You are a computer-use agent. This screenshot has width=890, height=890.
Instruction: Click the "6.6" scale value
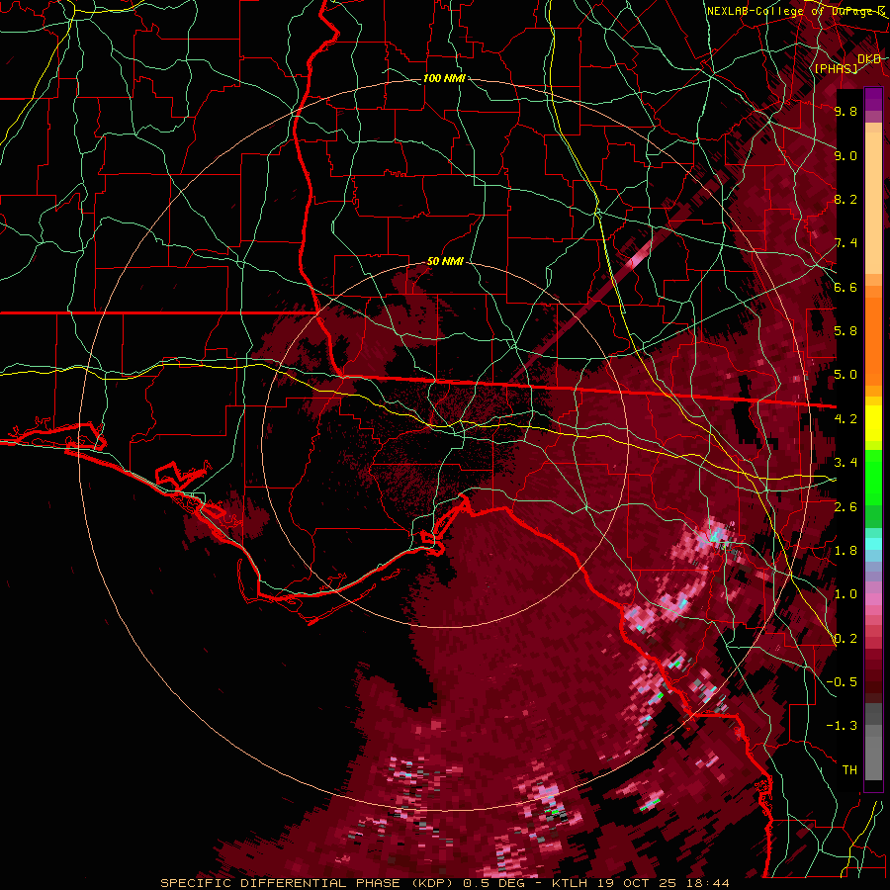845,287
